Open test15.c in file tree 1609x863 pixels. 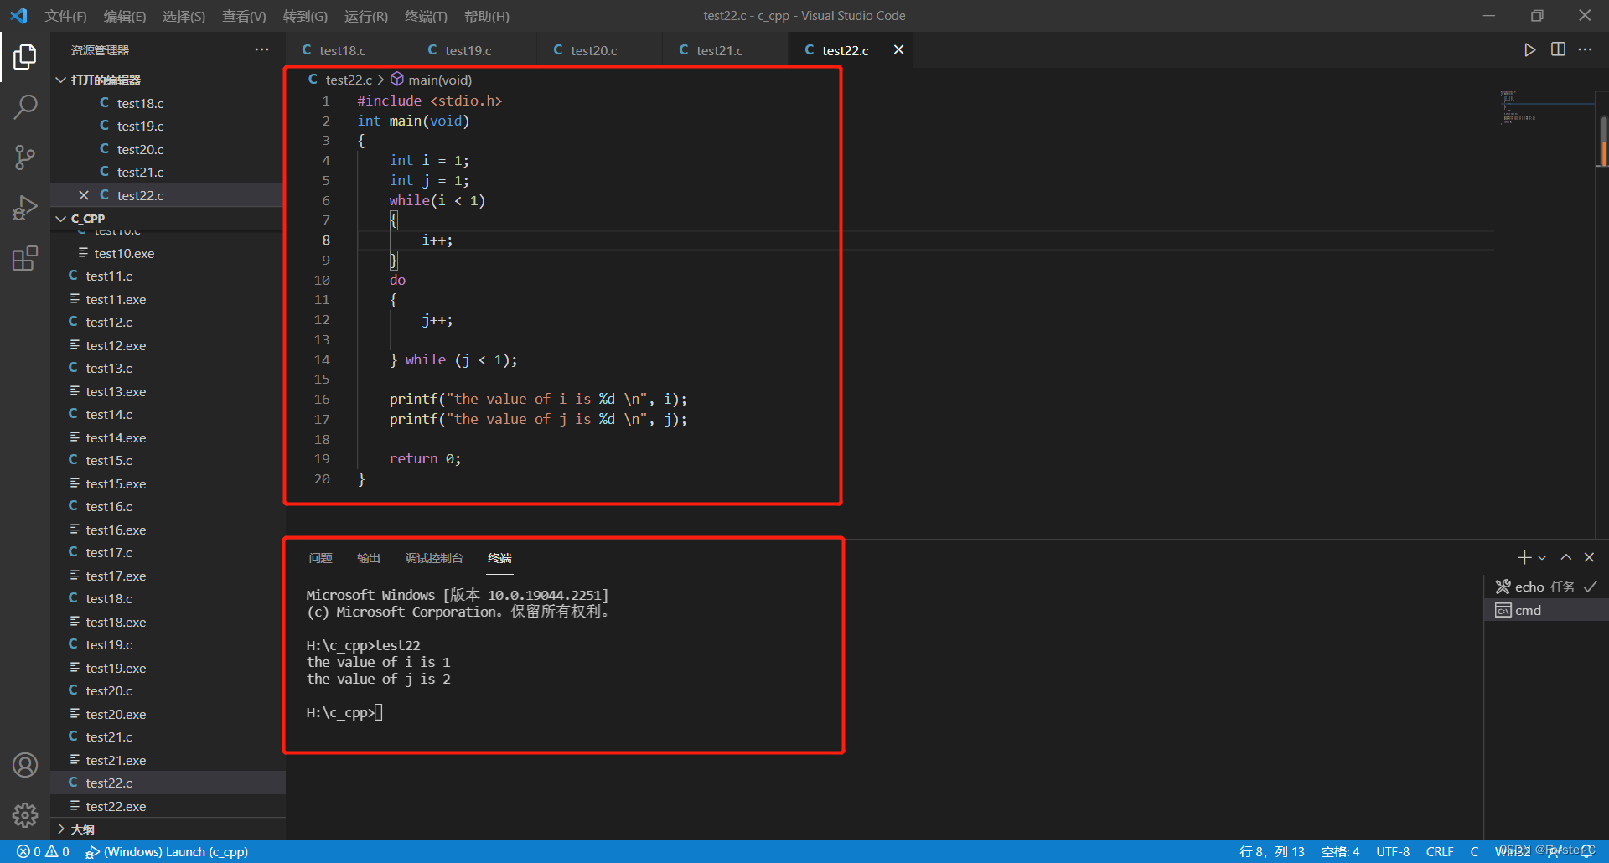pyautogui.click(x=168, y=461)
